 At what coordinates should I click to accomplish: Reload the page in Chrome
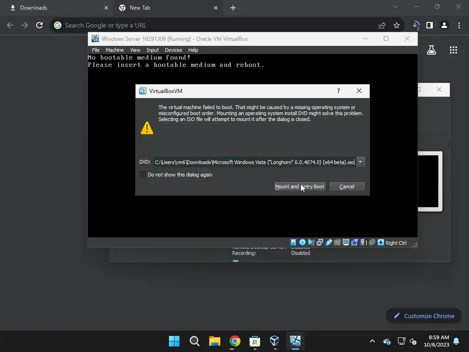[39, 25]
